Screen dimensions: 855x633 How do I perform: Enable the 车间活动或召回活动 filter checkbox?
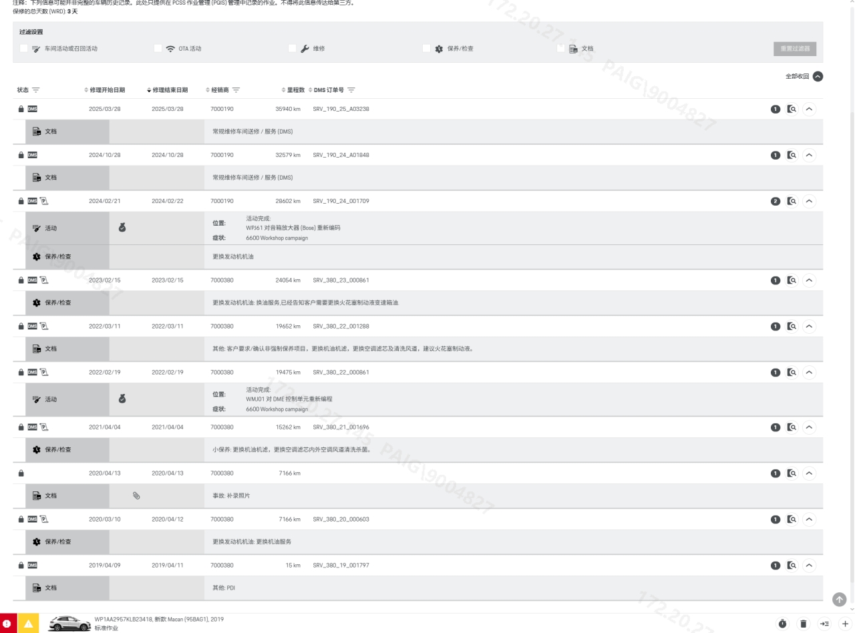24,48
